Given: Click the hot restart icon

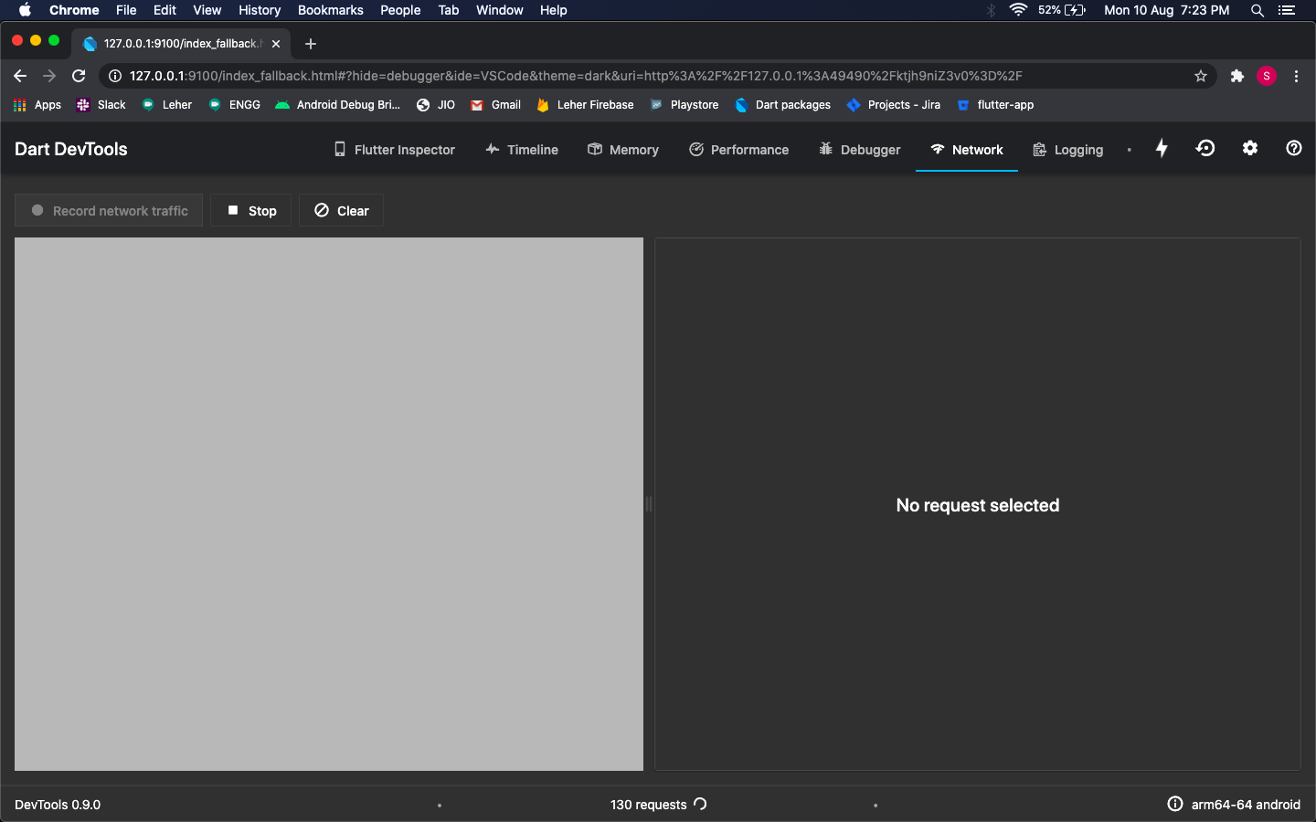Looking at the screenshot, I should click(x=1205, y=148).
